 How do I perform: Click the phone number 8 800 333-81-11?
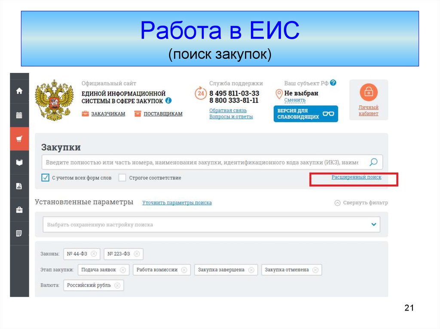tap(234, 100)
